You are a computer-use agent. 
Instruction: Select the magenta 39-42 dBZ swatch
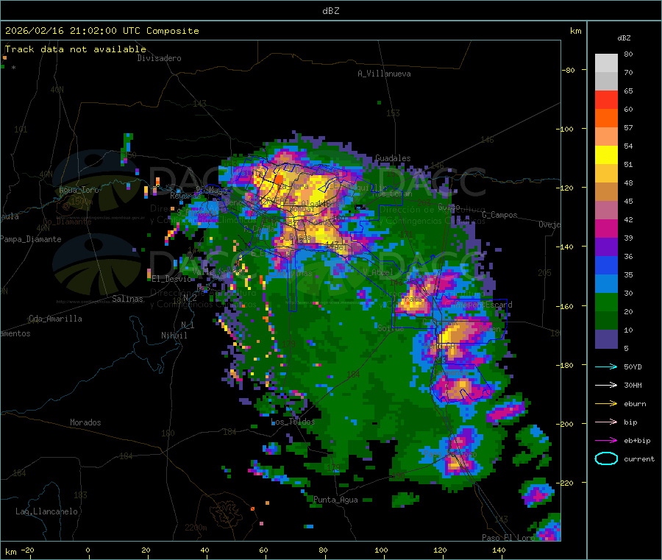coord(606,228)
